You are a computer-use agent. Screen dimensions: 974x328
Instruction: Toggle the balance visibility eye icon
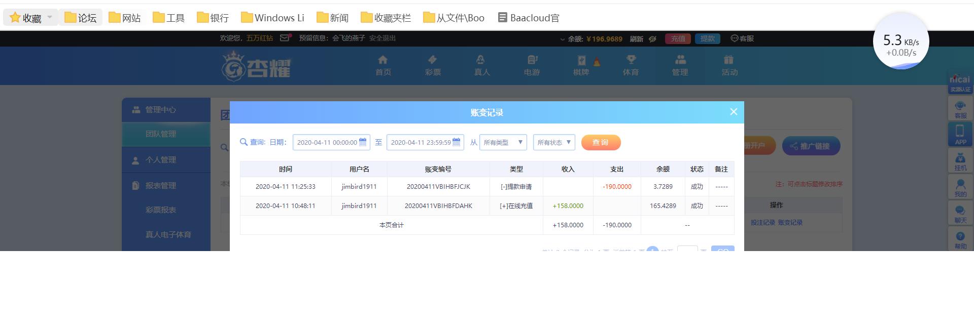653,38
